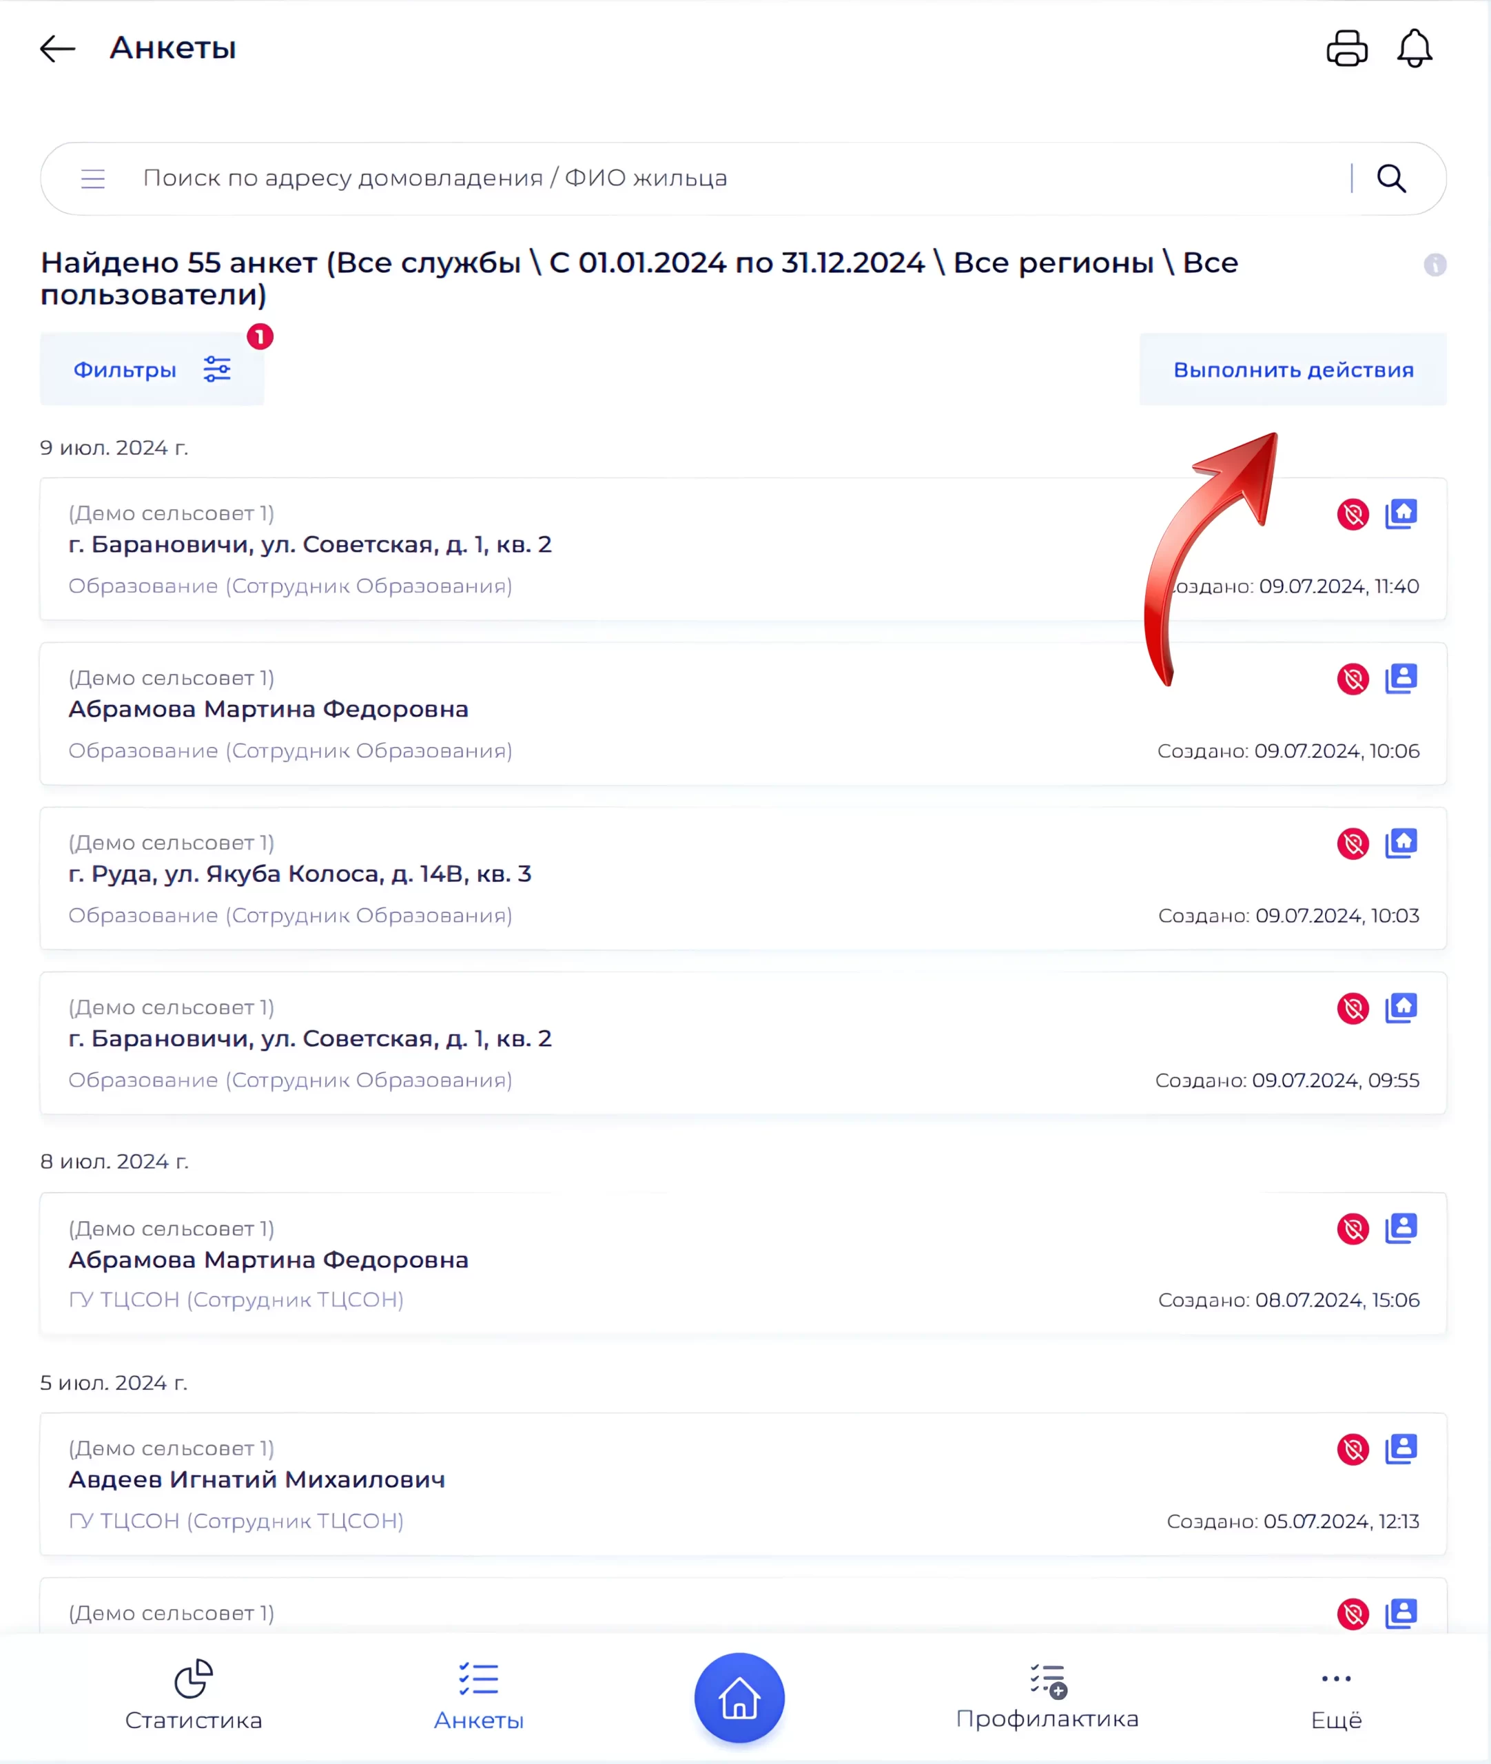Click blue person copy icon on Авдеев card
The height and width of the screenshot is (1764, 1491).
click(x=1401, y=1450)
